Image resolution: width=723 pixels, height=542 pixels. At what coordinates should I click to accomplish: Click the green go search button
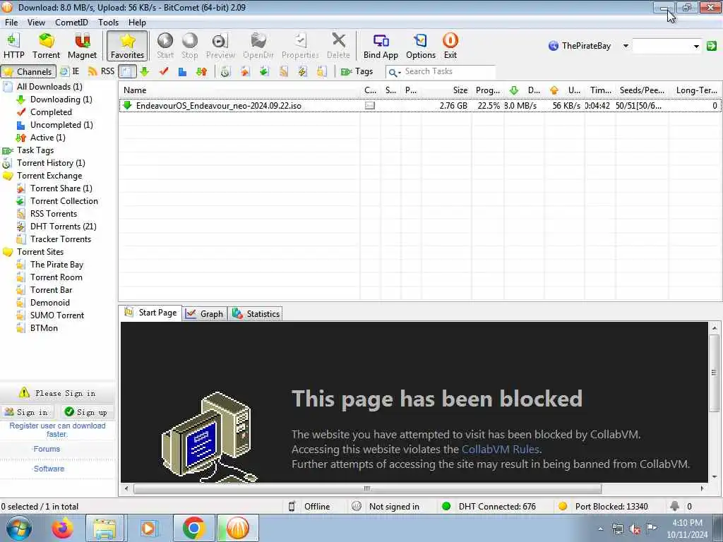(x=712, y=46)
